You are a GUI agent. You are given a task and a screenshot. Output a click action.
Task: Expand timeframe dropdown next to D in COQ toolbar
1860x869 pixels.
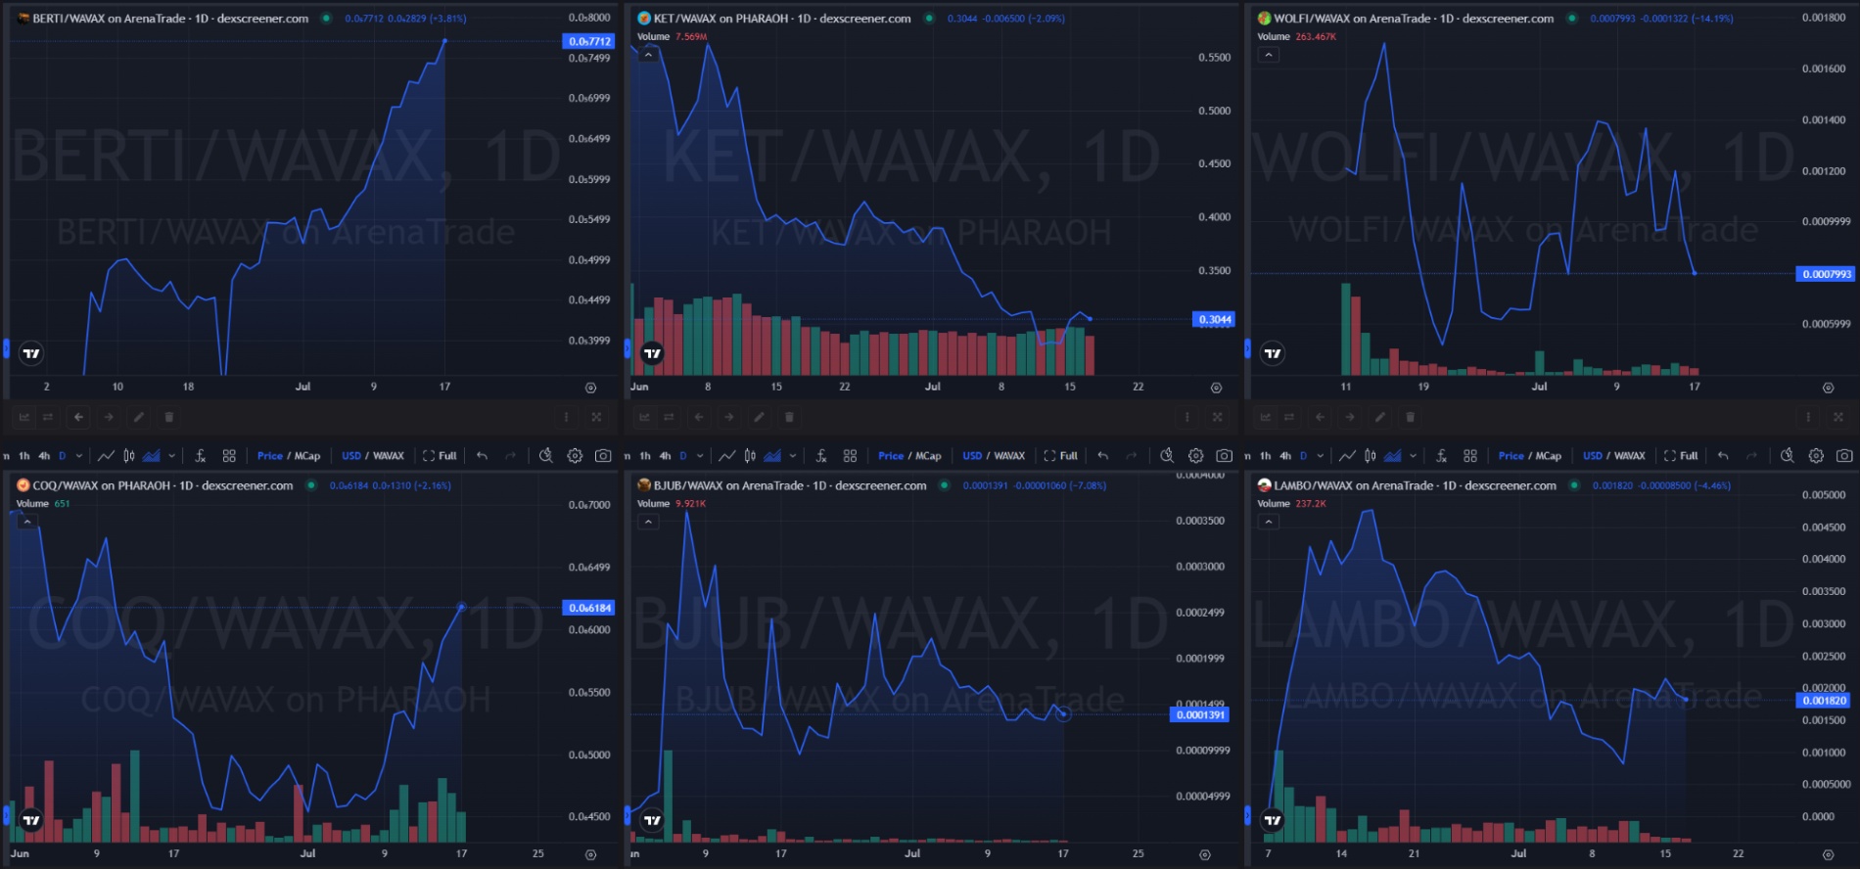[x=79, y=456]
